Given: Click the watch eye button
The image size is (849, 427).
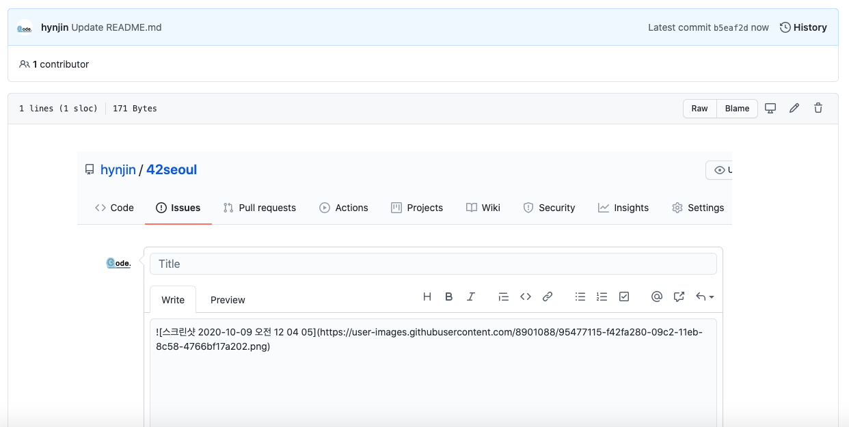Looking at the screenshot, I should pos(719,170).
